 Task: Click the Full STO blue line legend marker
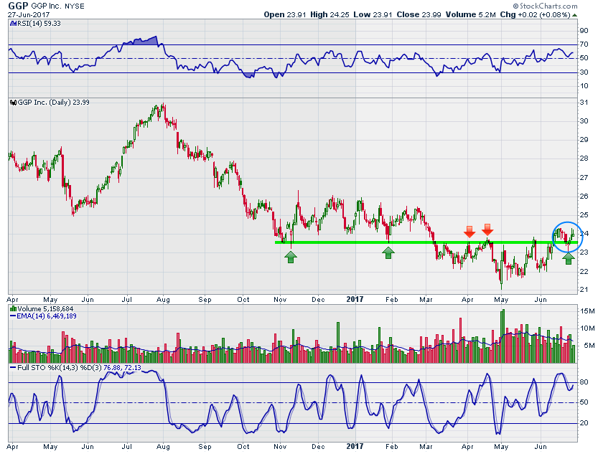(13, 368)
